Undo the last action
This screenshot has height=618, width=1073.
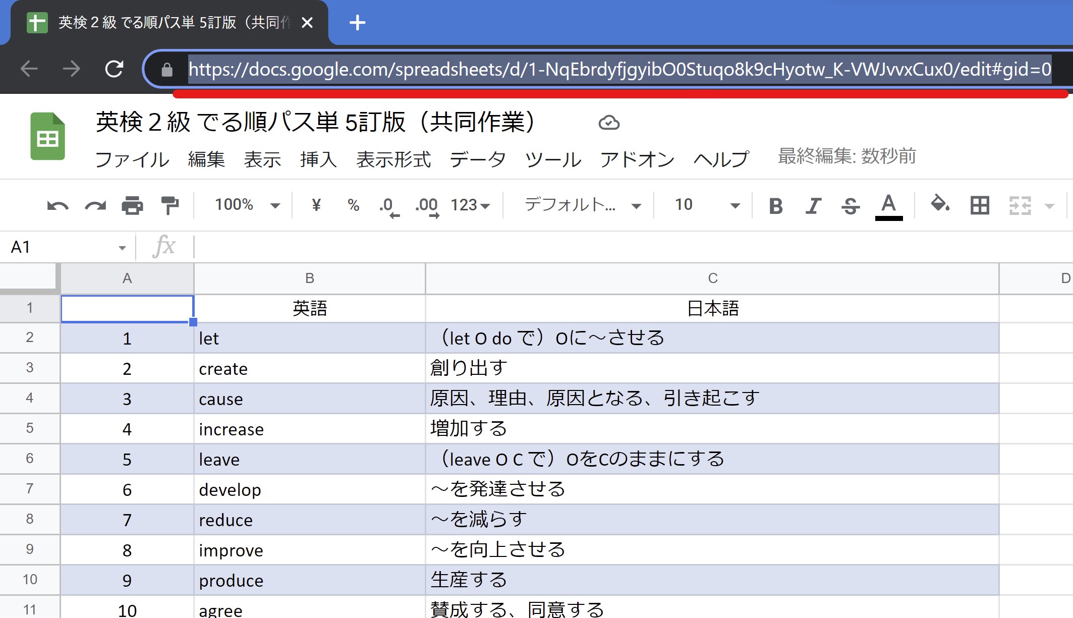(58, 205)
